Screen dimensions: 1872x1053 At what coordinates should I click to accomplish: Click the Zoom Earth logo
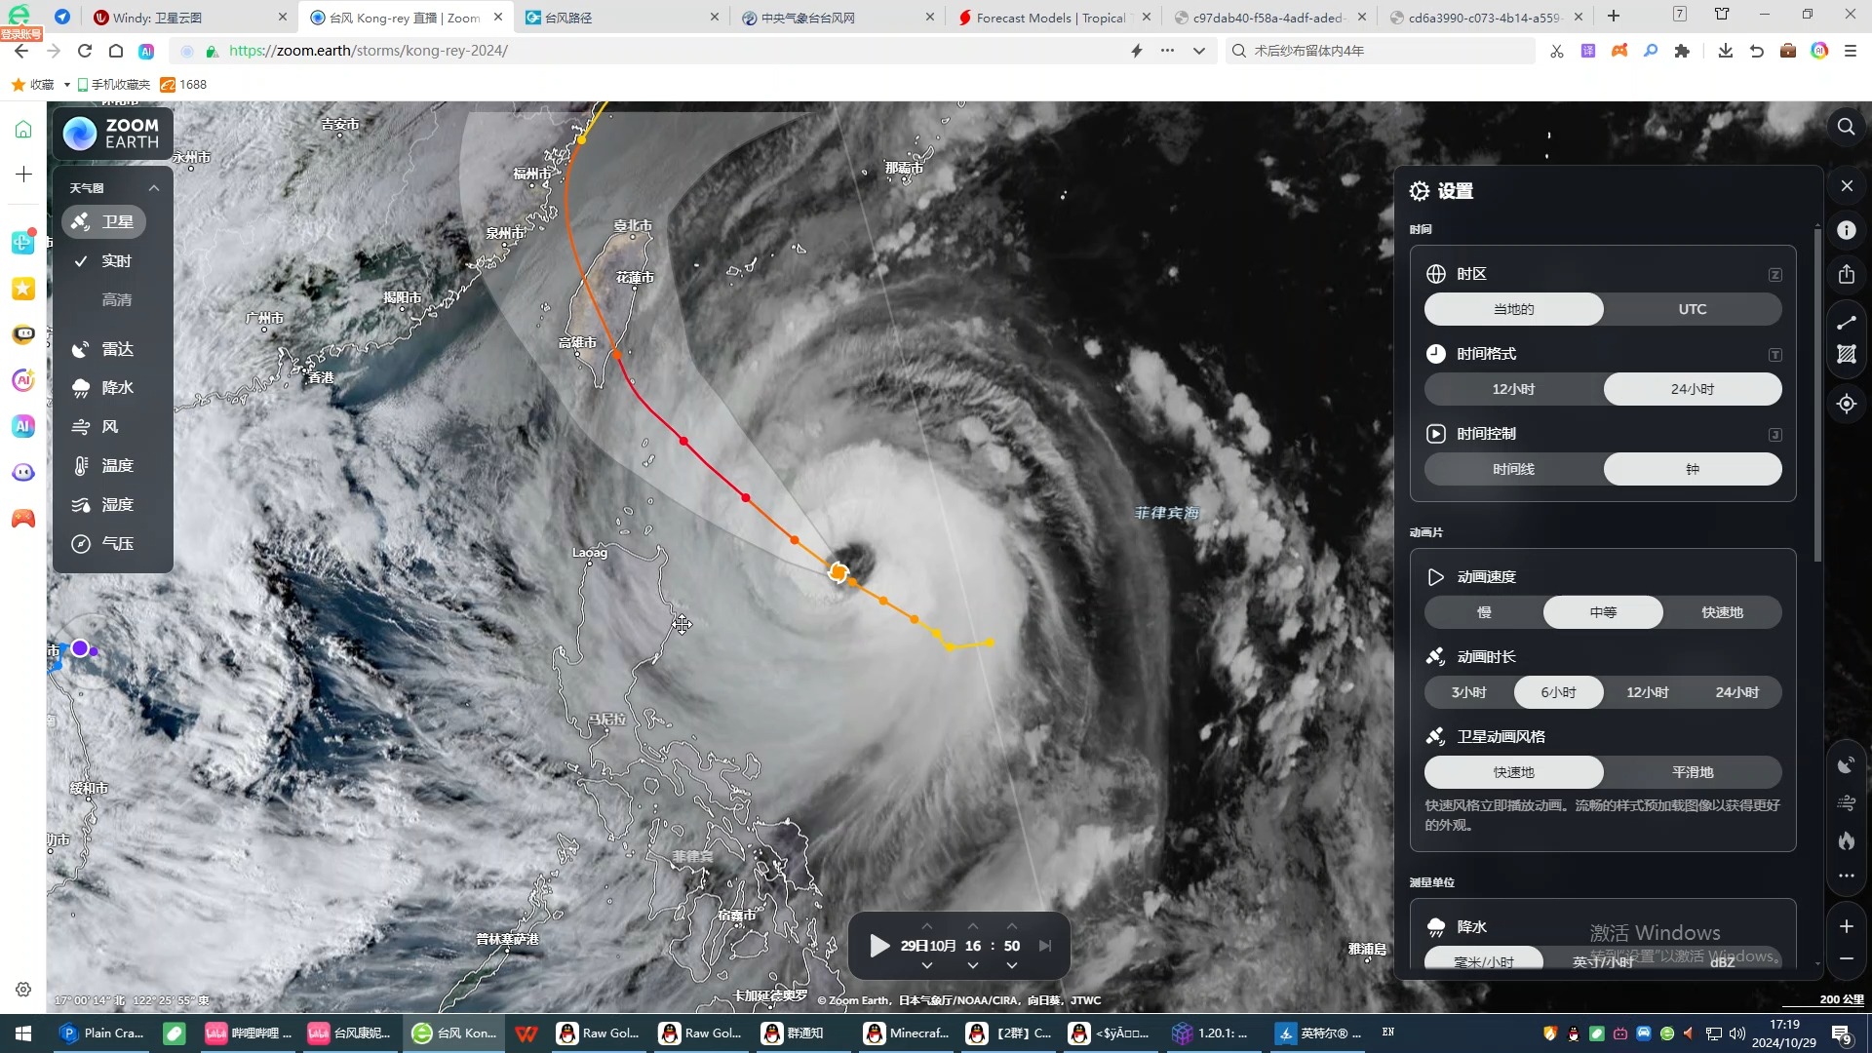[112, 134]
